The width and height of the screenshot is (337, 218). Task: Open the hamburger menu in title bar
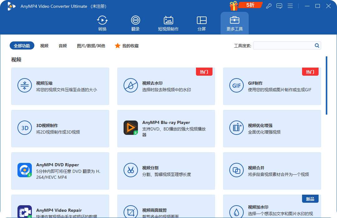pos(290,6)
